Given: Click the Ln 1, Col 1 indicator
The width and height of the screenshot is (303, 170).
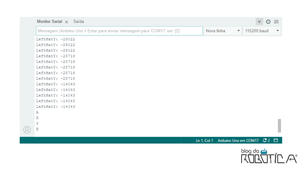Looking at the screenshot, I should click(x=205, y=141).
